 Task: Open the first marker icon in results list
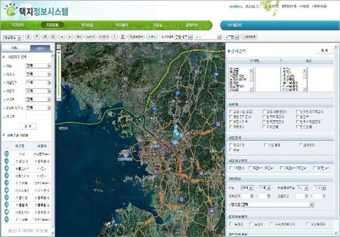7,154
